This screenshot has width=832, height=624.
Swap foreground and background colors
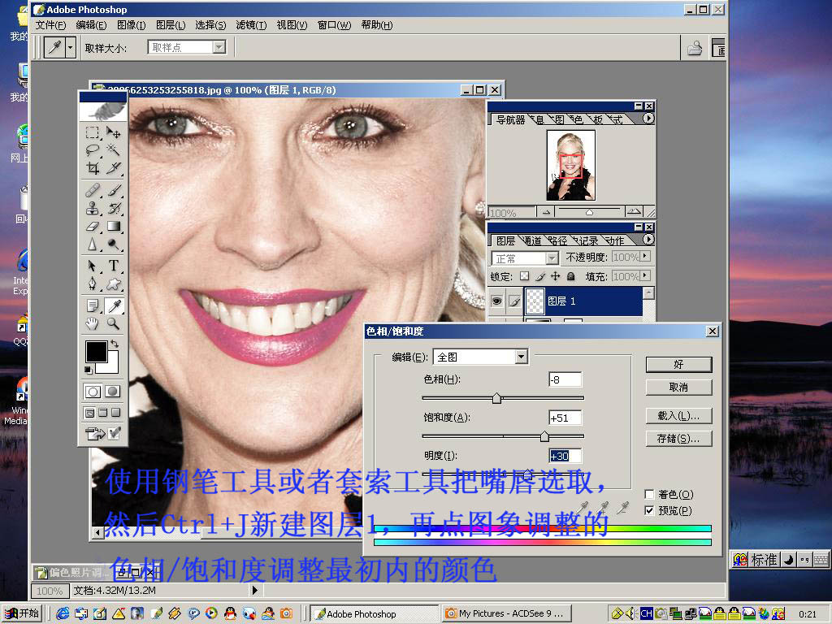[x=114, y=344]
